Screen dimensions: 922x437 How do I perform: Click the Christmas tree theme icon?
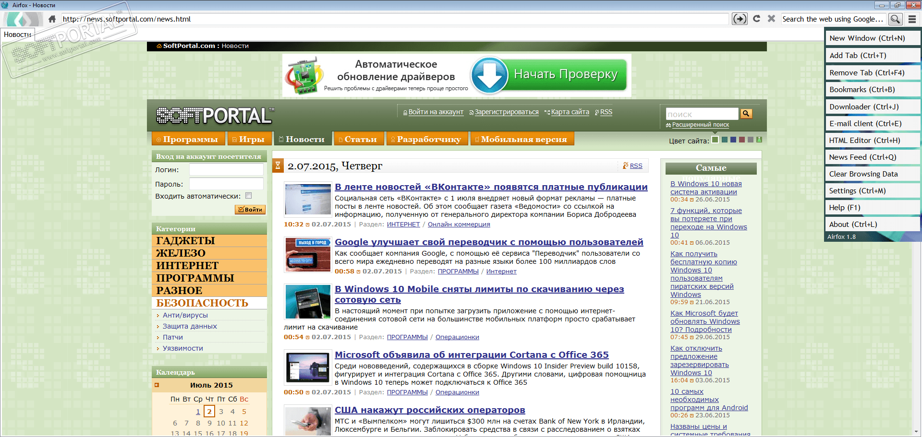coord(759,140)
